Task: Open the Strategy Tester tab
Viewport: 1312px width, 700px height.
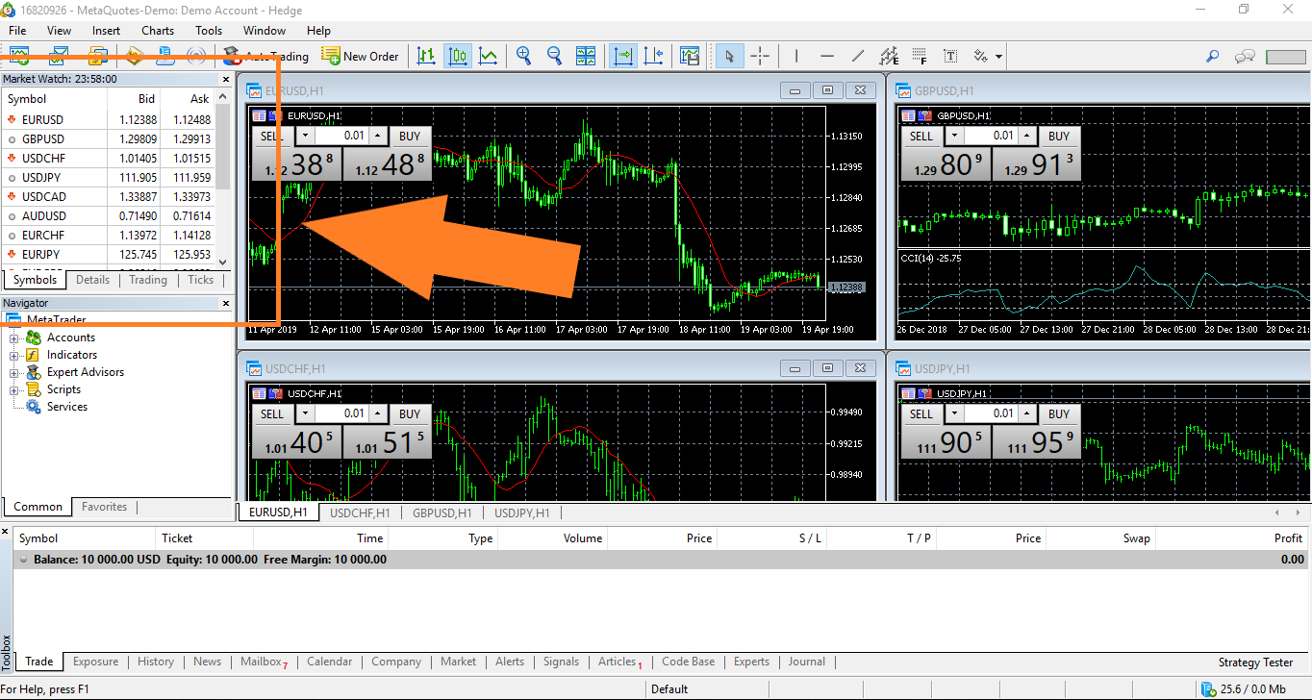Action: click(x=1255, y=662)
